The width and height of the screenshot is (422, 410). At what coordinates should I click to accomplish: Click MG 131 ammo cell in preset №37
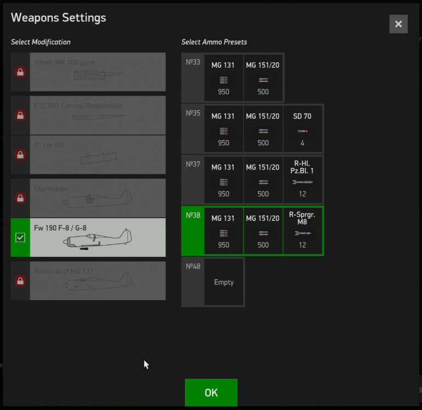tap(223, 179)
